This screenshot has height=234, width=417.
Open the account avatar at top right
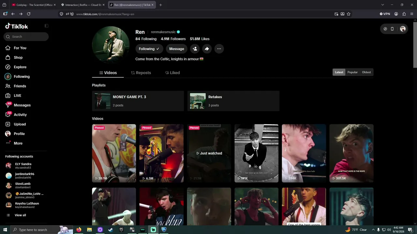click(x=403, y=29)
